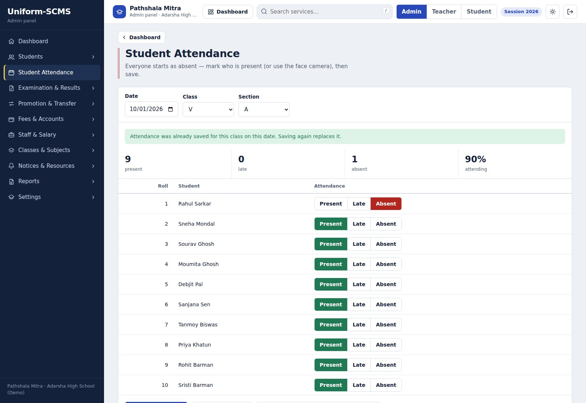Click student name Tanmoy Biswas

coord(198,325)
